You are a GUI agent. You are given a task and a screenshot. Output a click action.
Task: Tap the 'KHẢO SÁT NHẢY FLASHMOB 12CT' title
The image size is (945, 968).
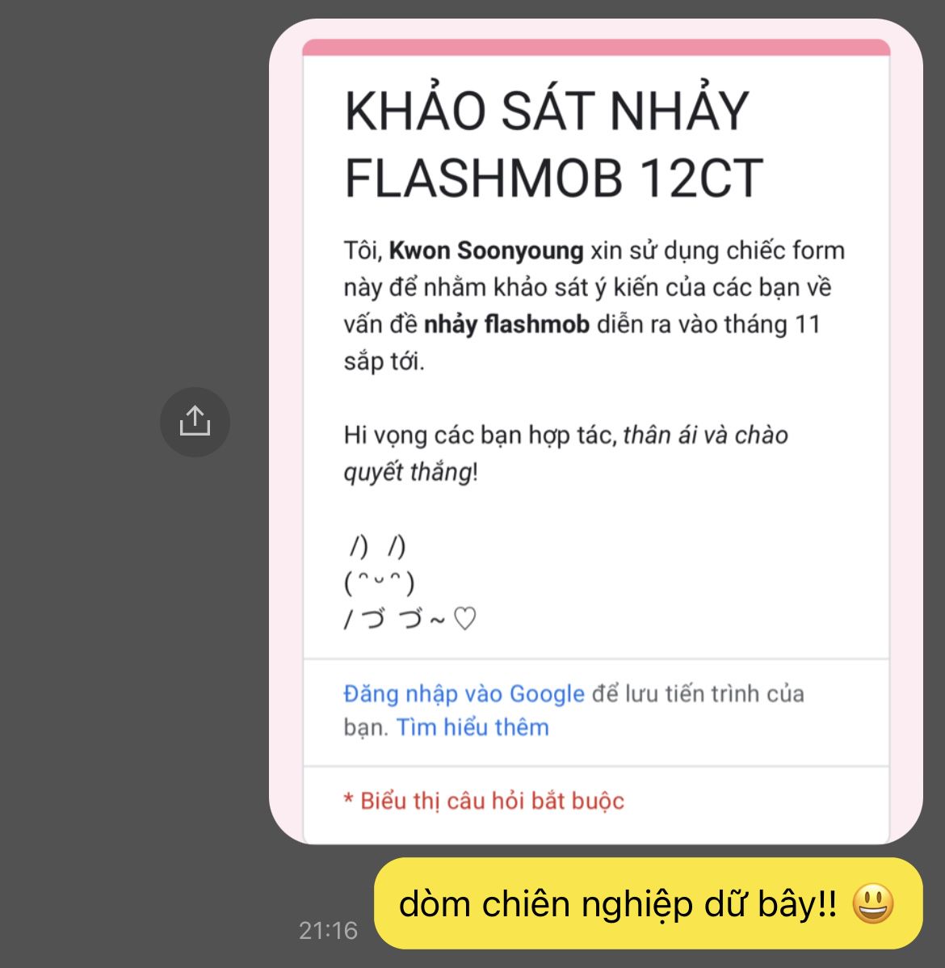pos(553,145)
